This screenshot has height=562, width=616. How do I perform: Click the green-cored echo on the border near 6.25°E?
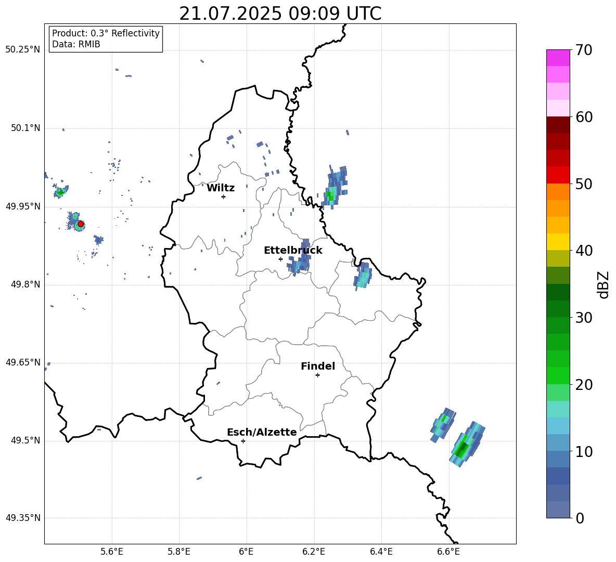(x=334, y=187)
